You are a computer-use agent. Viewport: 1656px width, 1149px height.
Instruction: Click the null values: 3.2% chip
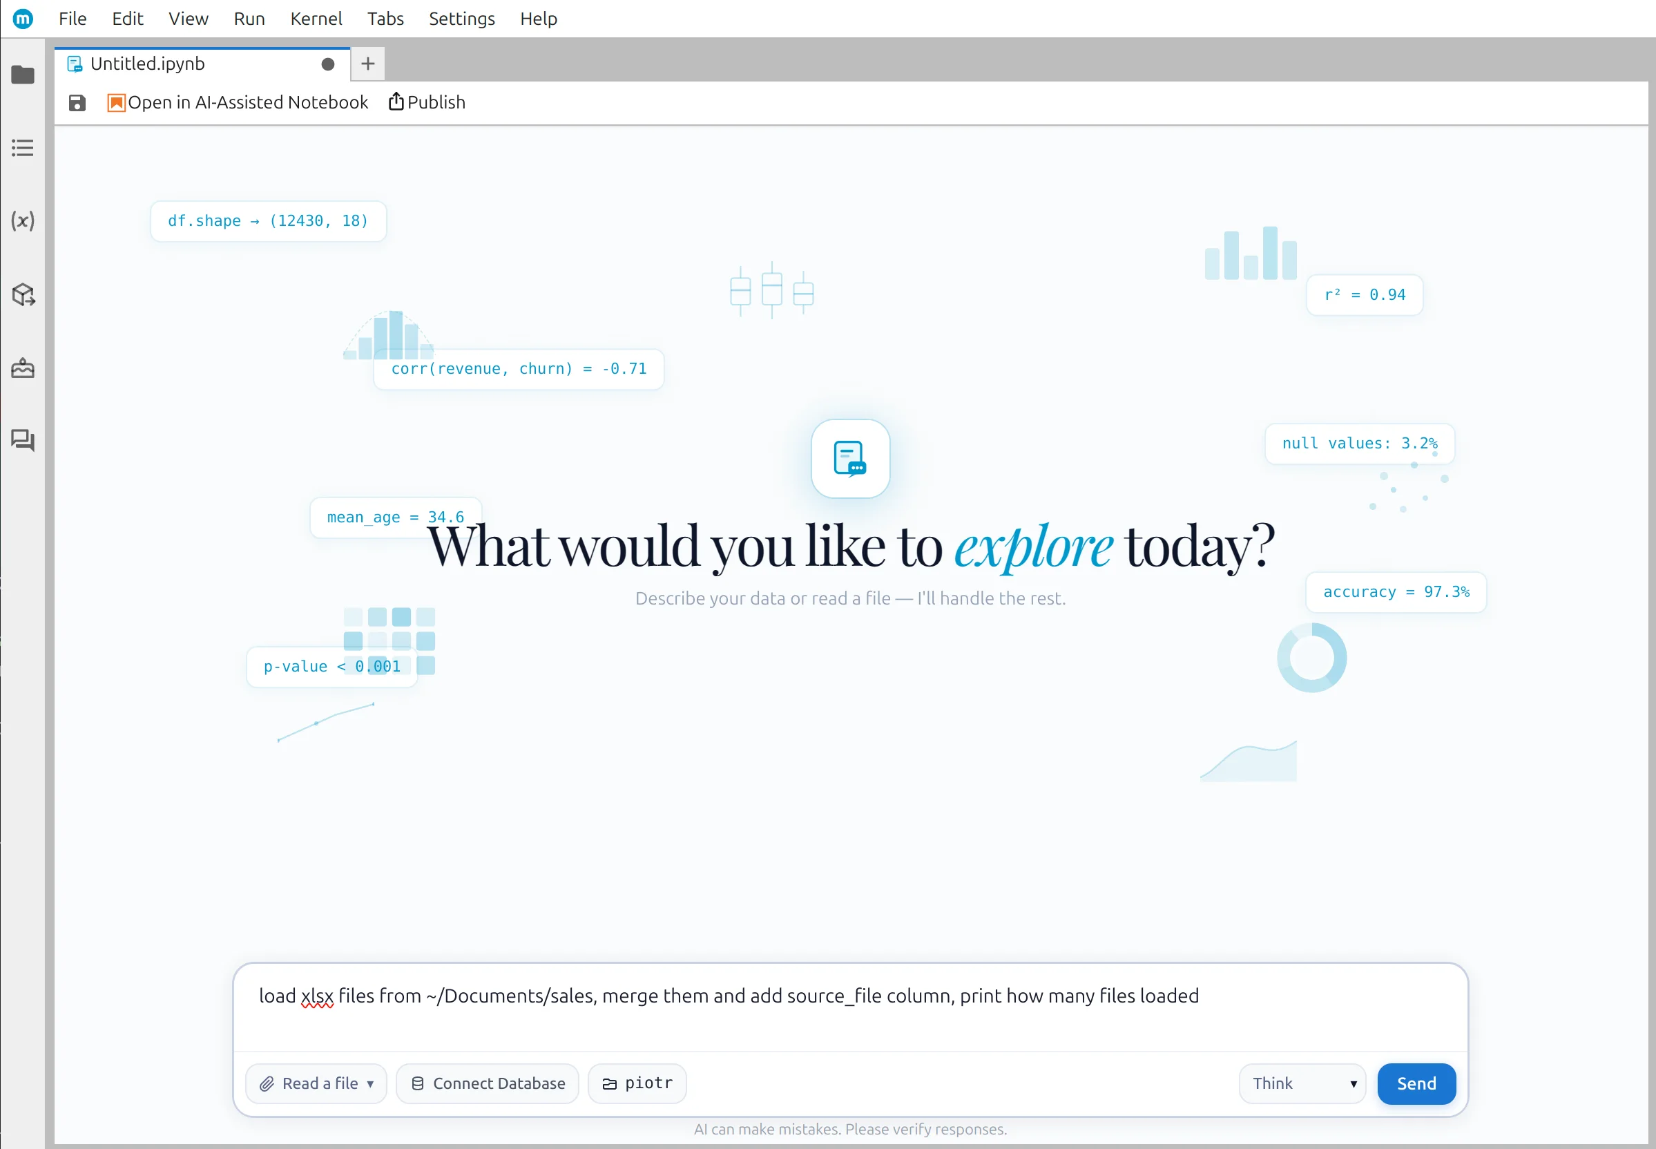tap(1360, 444)
